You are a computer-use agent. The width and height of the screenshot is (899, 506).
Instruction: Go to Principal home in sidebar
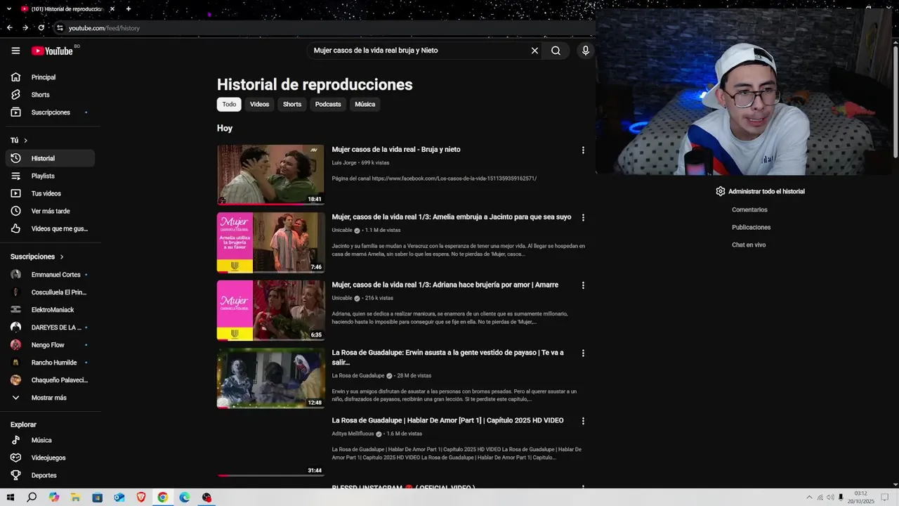50,77
